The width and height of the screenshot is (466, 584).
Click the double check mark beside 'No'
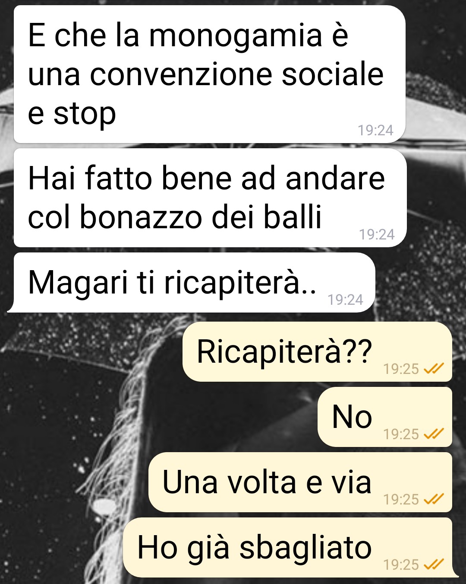click(x=434, y=434)
